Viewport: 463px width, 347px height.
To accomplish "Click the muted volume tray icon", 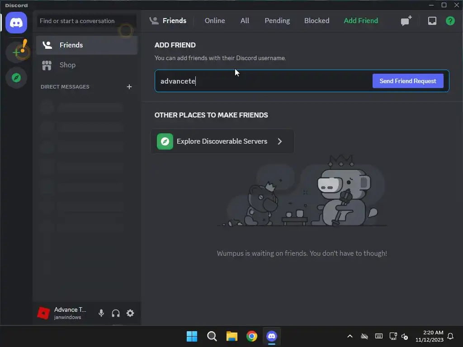I will 405,336.
